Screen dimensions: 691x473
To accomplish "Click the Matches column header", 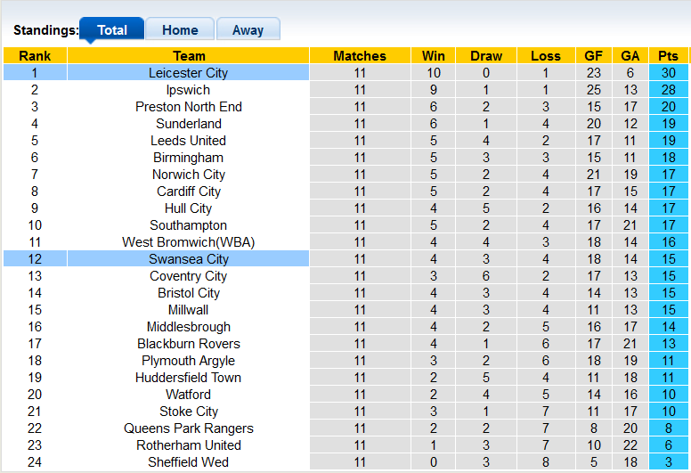I will [360, 56].
